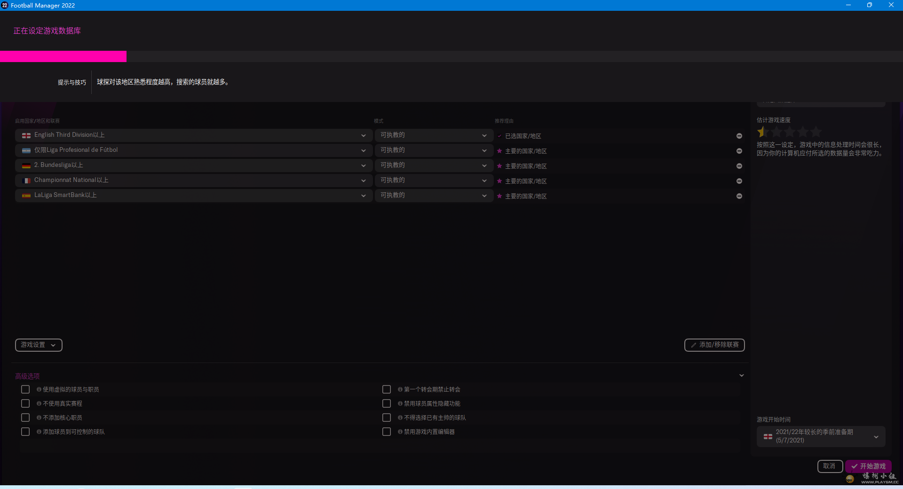Enable 不使用真实赛程 checkbox
Screen dimensions: 903x489
pyautogui.click(x=25, y=403)
